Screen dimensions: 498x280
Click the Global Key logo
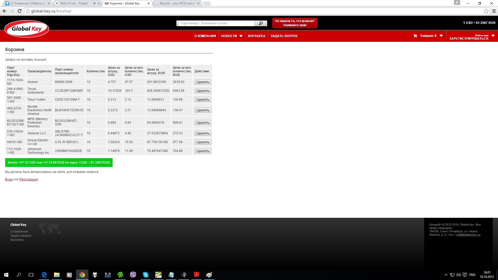click(x=27, y=29)
